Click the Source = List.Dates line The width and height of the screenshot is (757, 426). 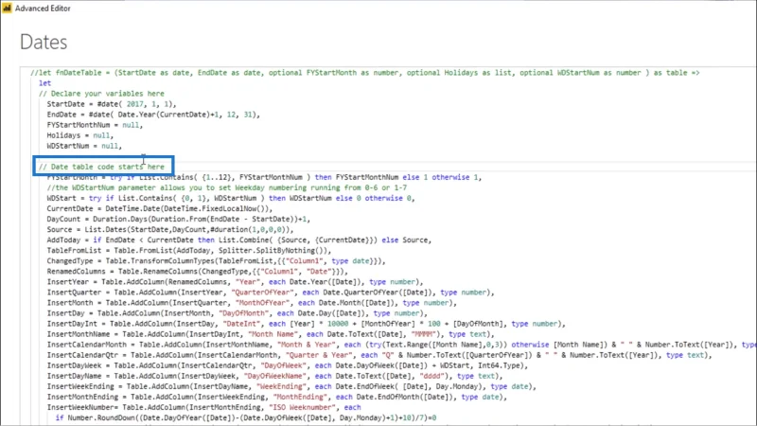pyautogui.click(x=170, y=229)
